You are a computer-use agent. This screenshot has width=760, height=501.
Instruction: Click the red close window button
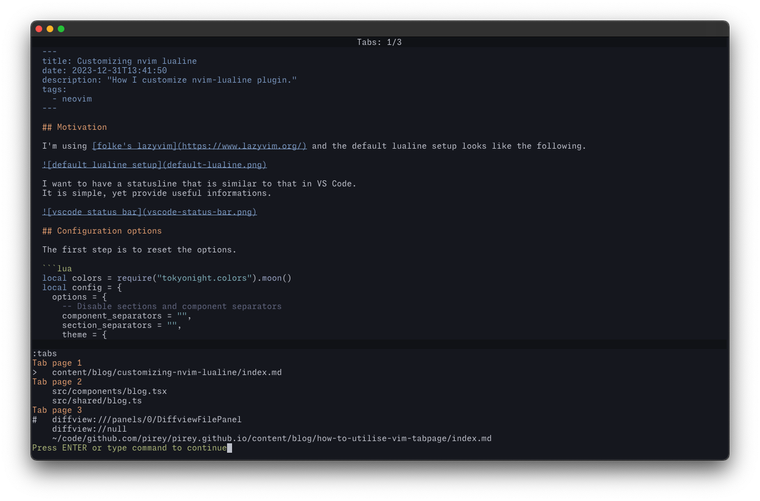coord(39,29)
